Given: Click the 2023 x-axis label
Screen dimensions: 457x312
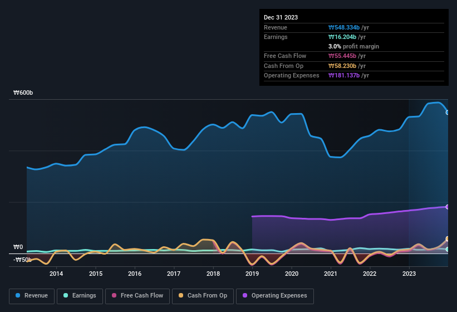Looking at the screenshot, I should pyautogui.click(x=409, y=274).
